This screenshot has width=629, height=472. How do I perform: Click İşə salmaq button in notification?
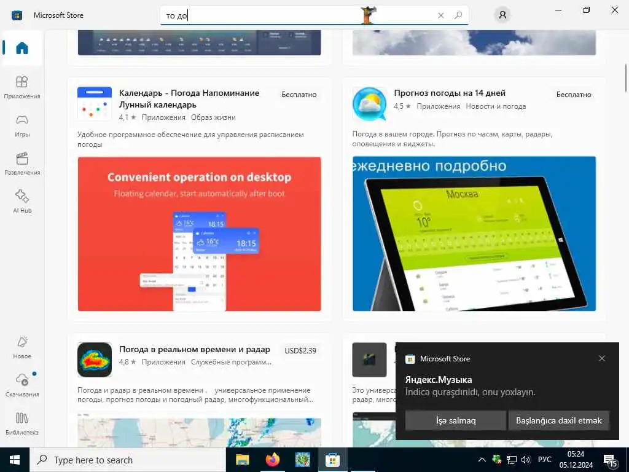tap(456, 420)
